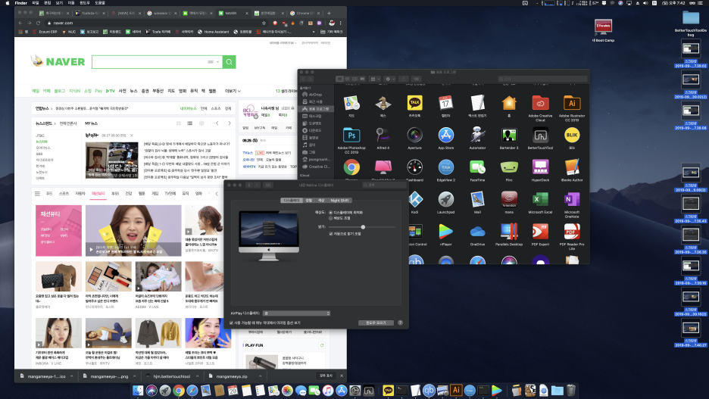The width and height of the screenshot is (709, 399).
Task: Open BetterTouchTool in the Finder applications list
Action: click(540, 135)
